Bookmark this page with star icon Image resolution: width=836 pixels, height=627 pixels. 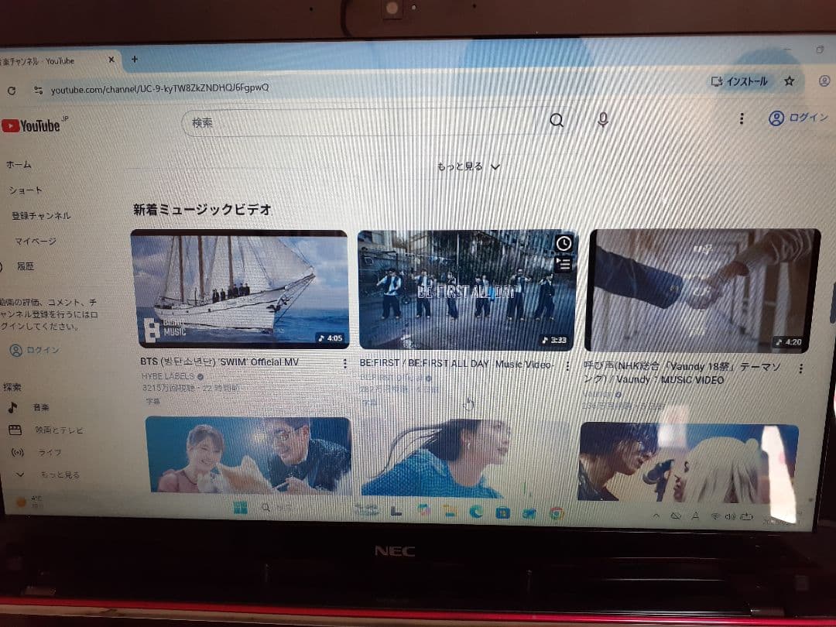click(789, 81)
